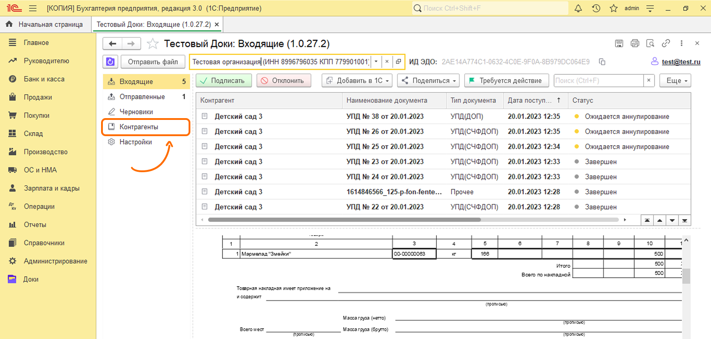Open the Поделиться dropdown
Screen dimensions: 711x339
tap(428, 80)
